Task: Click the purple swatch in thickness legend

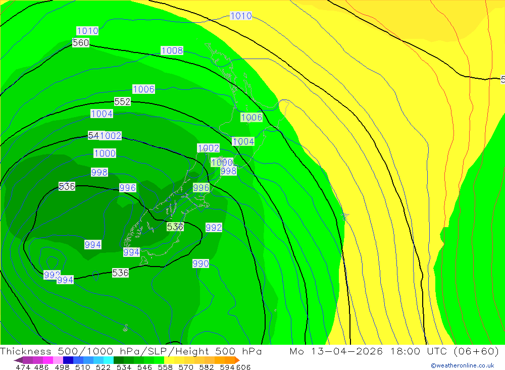Action: click(x=28, y=360)
